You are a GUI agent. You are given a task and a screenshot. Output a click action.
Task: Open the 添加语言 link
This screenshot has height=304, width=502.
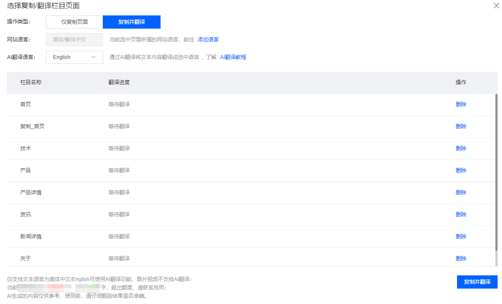click(x=207, y=39)
